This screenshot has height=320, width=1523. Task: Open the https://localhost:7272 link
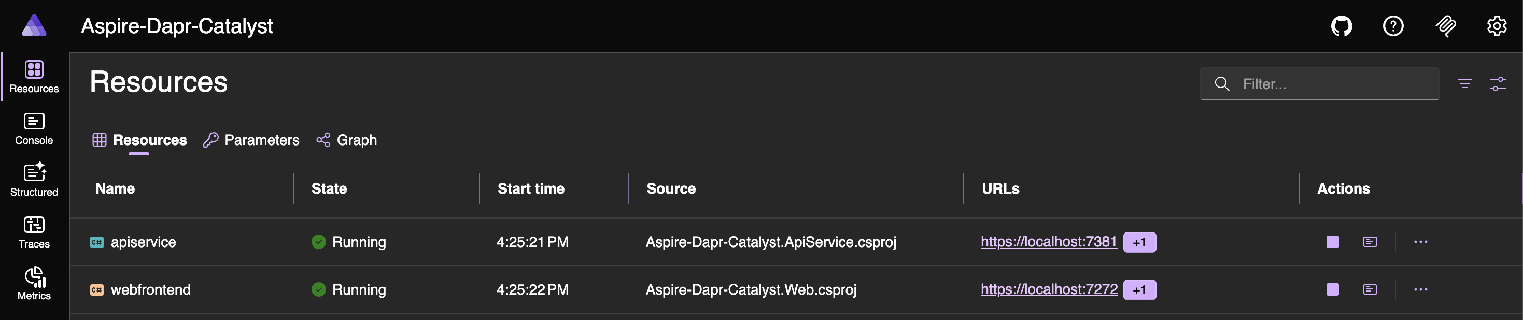pyautogui.click(x=1048, y=289)
